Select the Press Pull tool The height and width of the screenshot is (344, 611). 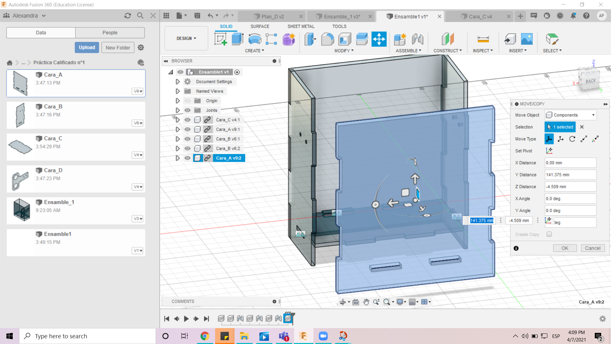pyautogui.click(x=310, y=39)
